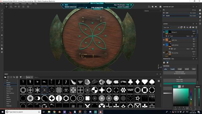The height and width of the screenshot is (114, 202).
Task: Click the shelf filter funnel icon
Action: (21, 77)
